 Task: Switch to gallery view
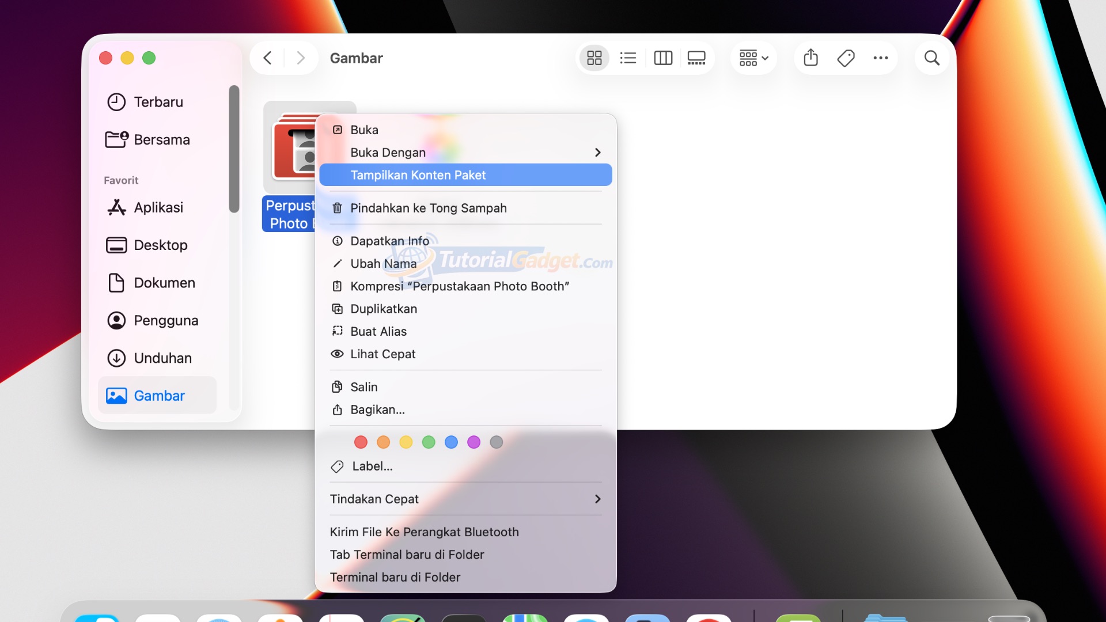coord(696,58)
